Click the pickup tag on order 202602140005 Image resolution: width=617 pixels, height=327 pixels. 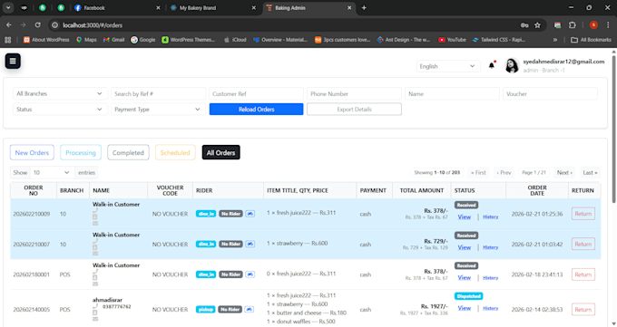coord(205,309)
